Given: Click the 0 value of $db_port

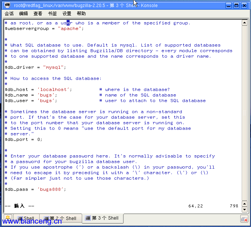Looking at the screenshot, I should (x=39, y=139).
